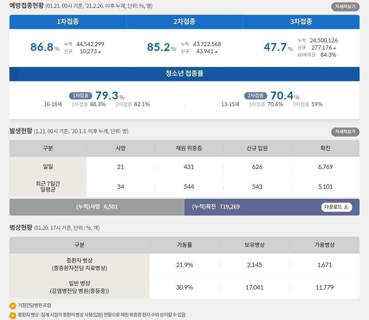Screen dimensions: 369x320
Task: Click the 16-18세 age label
Action: [53, 104]
